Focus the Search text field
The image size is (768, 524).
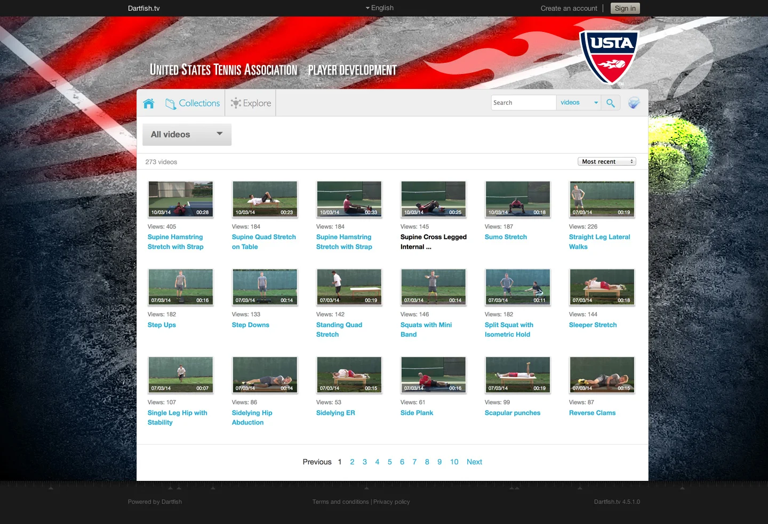point(523,103)
